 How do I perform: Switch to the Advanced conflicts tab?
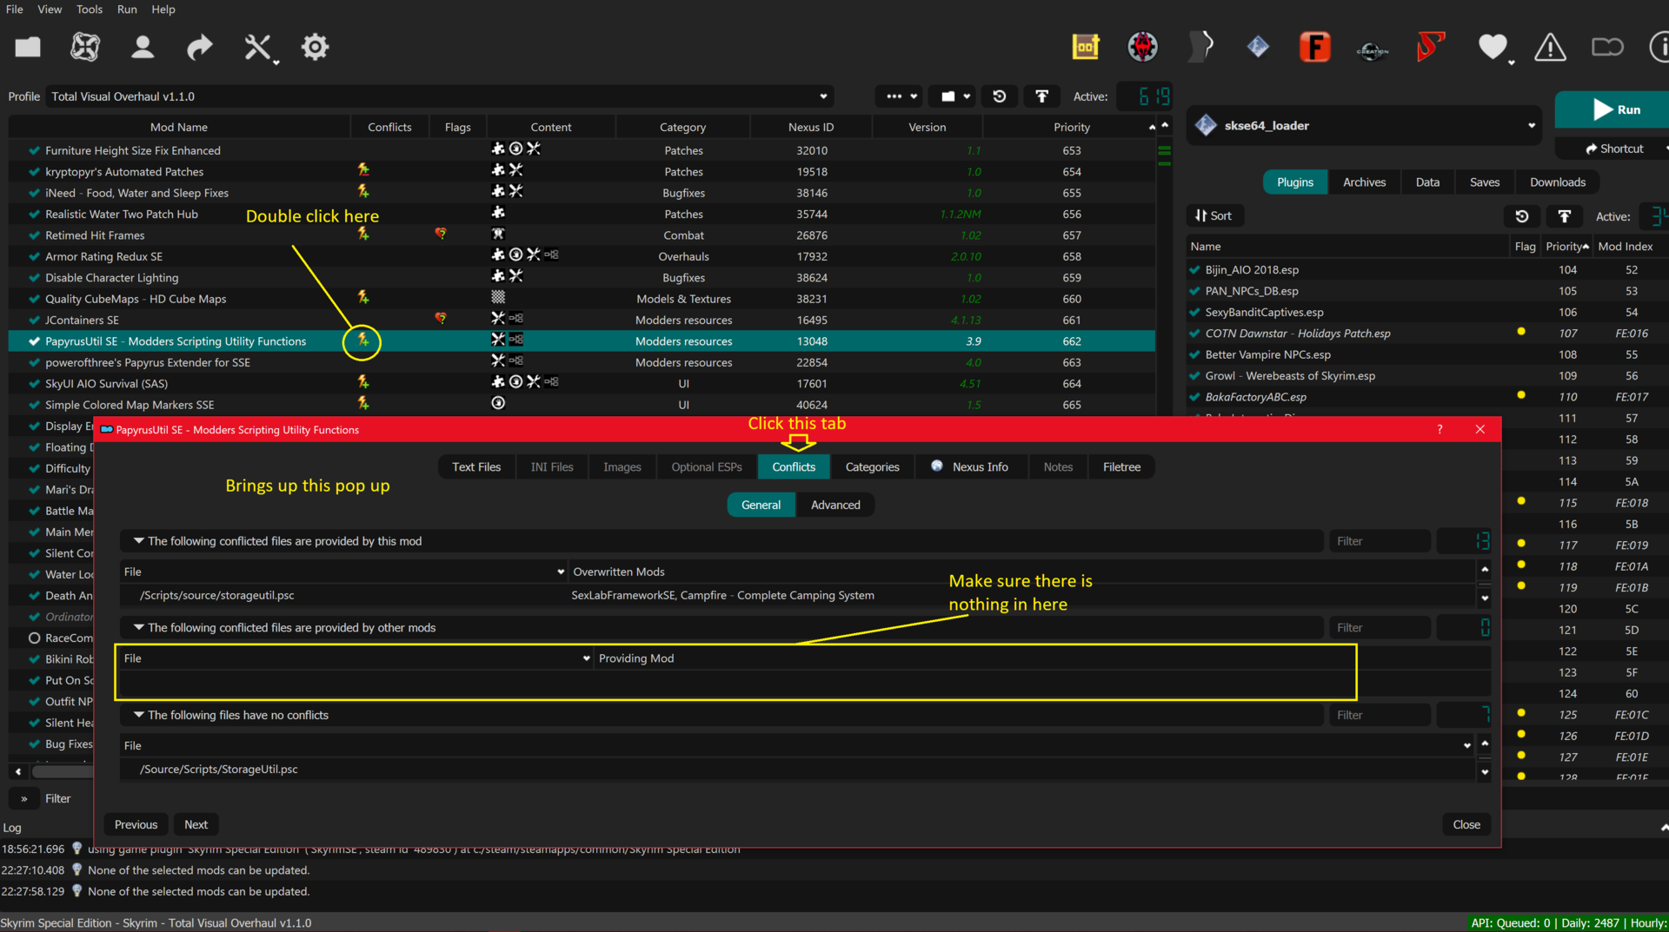tap(835, 505)
